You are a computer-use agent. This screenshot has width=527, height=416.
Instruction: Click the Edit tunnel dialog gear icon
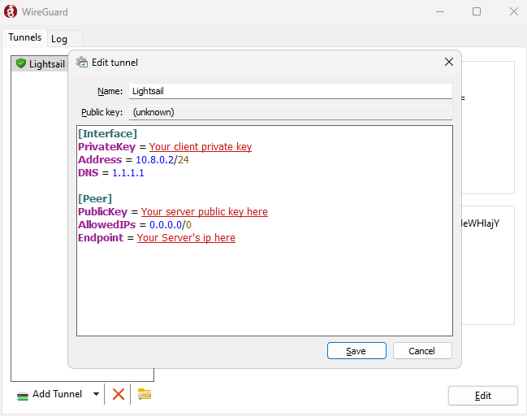pos(82,63)
